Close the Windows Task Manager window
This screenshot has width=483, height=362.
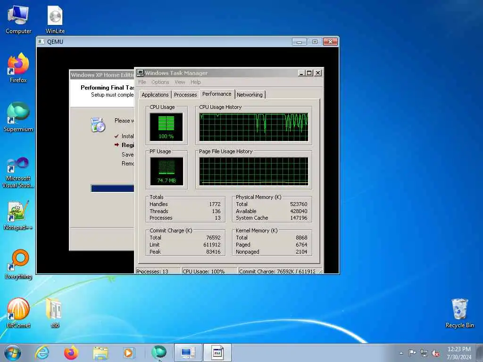pyautogui.click(x=318, y=73)
